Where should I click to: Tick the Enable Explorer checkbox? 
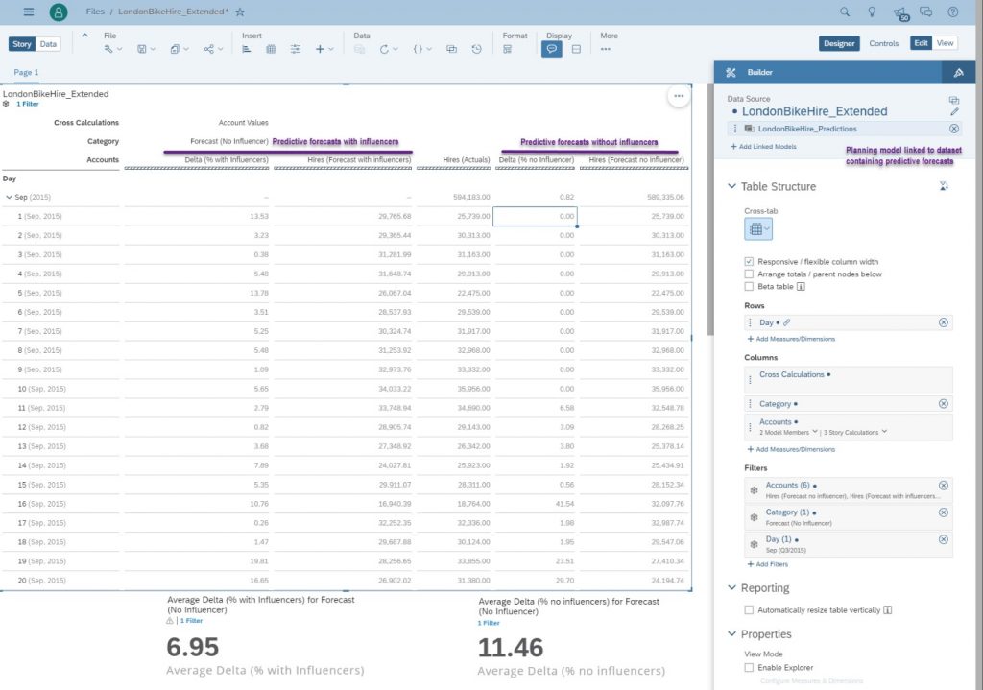(749, 667)
